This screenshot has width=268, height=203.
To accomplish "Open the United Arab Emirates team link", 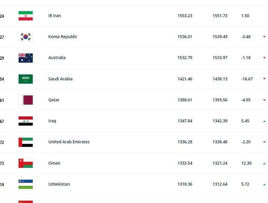I will (69, 142).
